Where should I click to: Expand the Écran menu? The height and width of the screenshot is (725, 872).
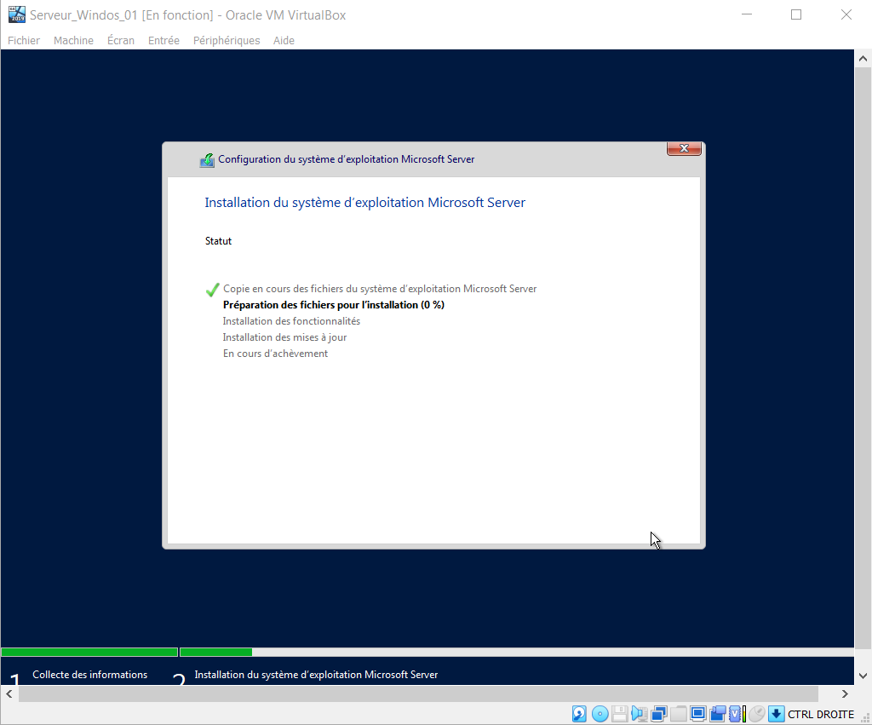pyautogui.click(x=121, y=40)
